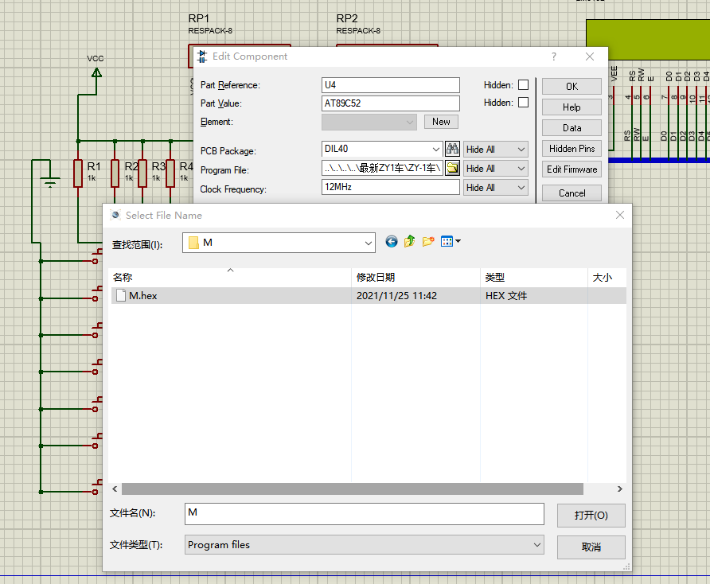Create a new folder in file dialog
Screen dimensions: 710x584
tap(428, 241)
